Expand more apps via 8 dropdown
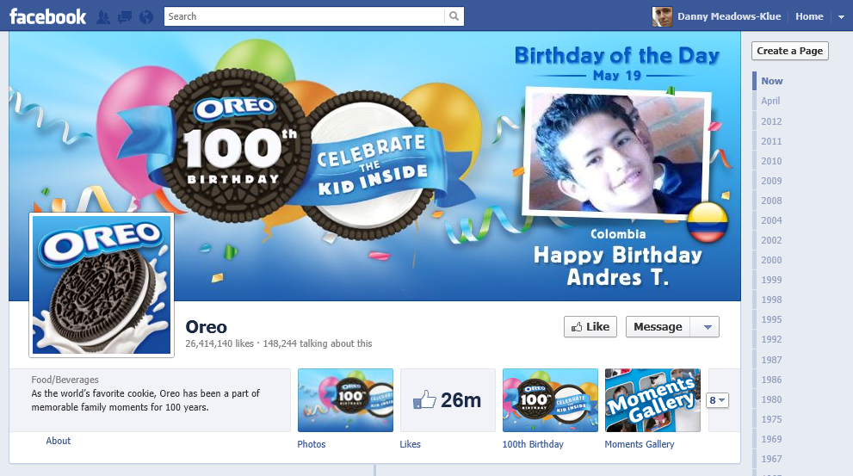This screenshot has height=476, width=853. click(717, 400)
